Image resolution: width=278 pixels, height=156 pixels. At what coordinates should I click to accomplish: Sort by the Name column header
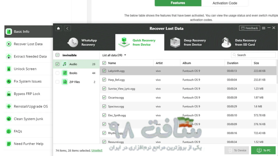[x=112, y=63]
